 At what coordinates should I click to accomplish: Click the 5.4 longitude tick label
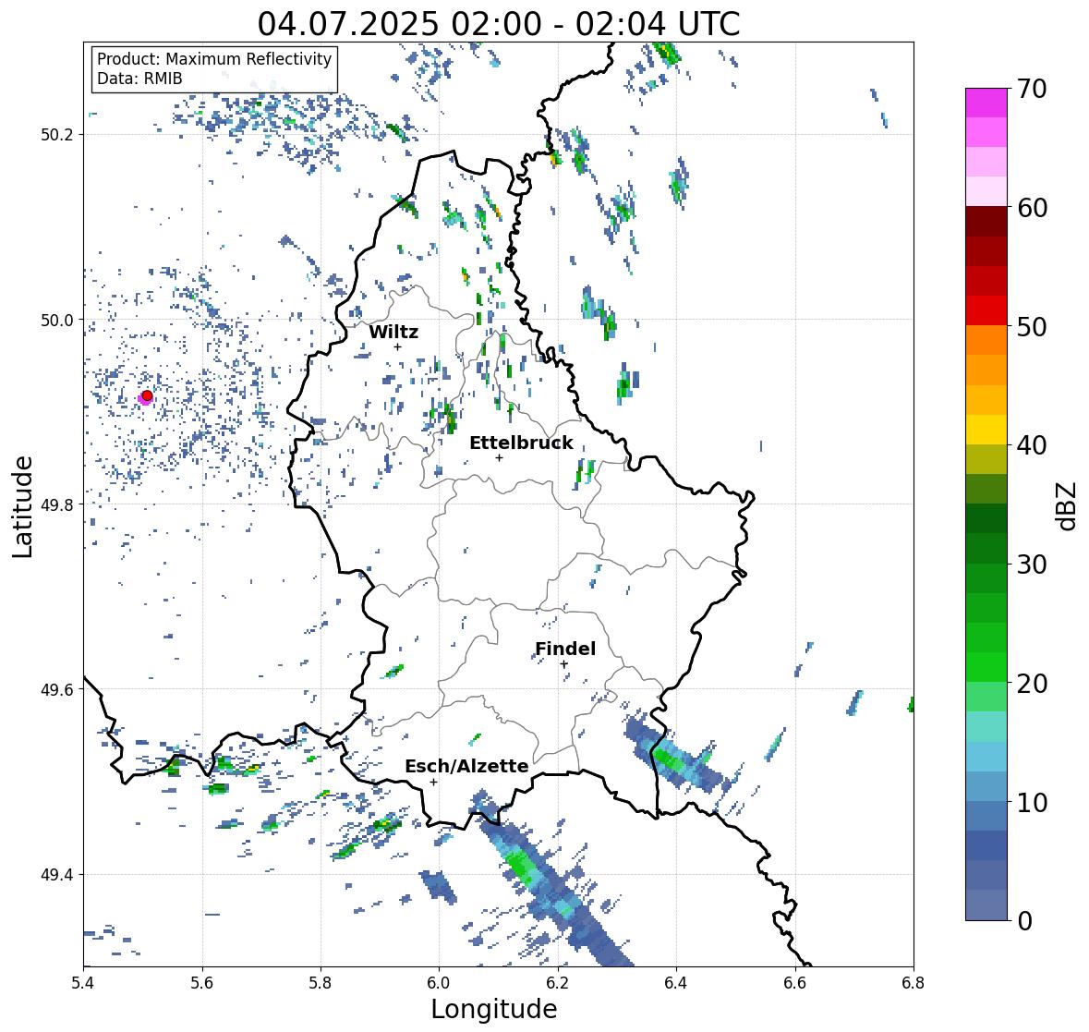click(83, 983)
